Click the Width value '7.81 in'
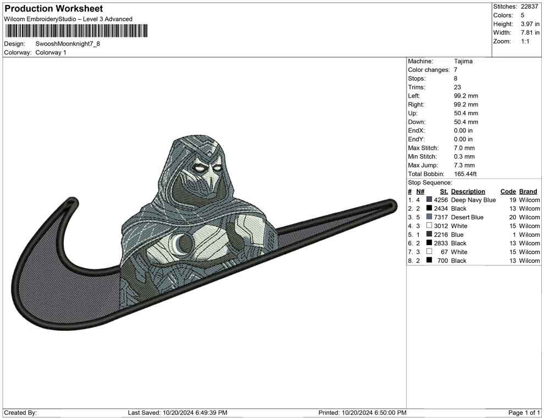This screenshot has width=544, height=418. [530, 32]
